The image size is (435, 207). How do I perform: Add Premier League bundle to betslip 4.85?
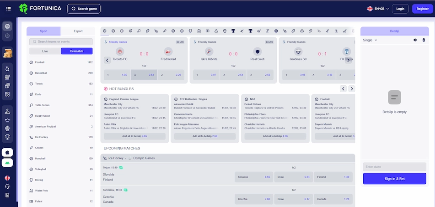tap(134, 136)
